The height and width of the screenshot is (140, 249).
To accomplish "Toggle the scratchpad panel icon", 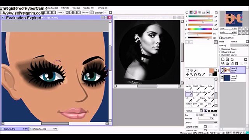I will pos(208,12).
